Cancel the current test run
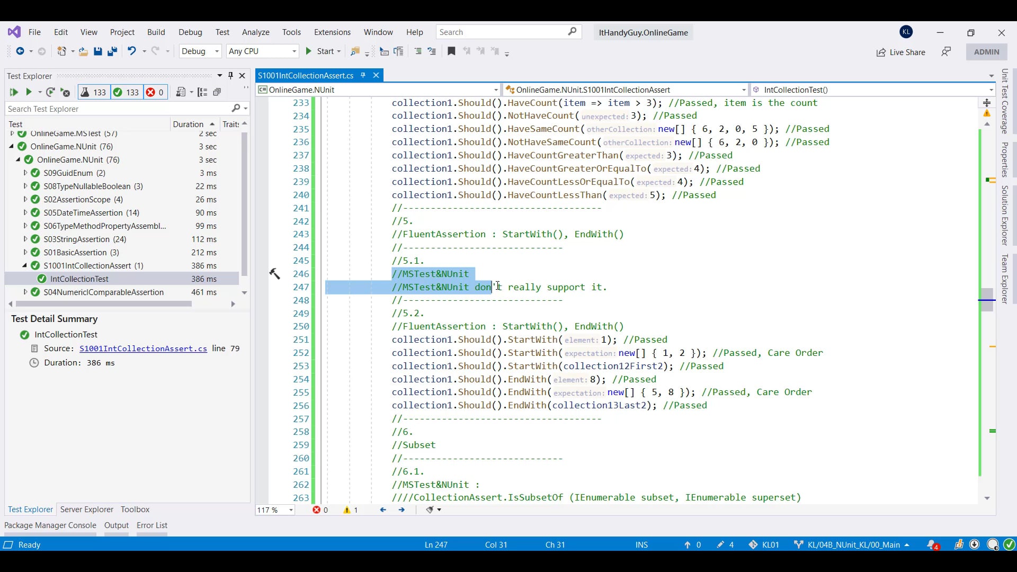 click(x=65, y=92)
